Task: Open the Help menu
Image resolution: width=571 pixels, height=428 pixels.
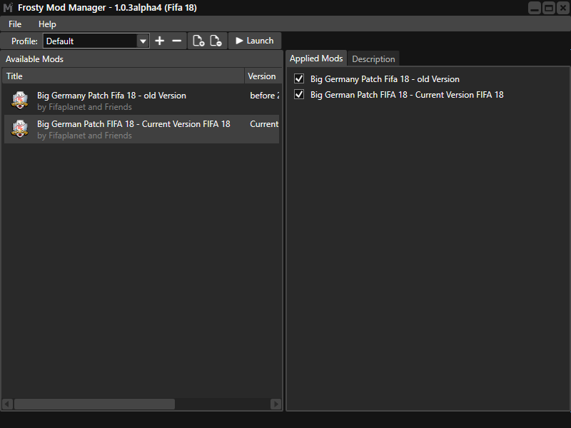Action: coord(47,24)
